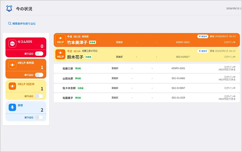Click the blue microphone icon on 録音 card
The width and height of the screenshot is (242, 152).
[x=12, y=107]
